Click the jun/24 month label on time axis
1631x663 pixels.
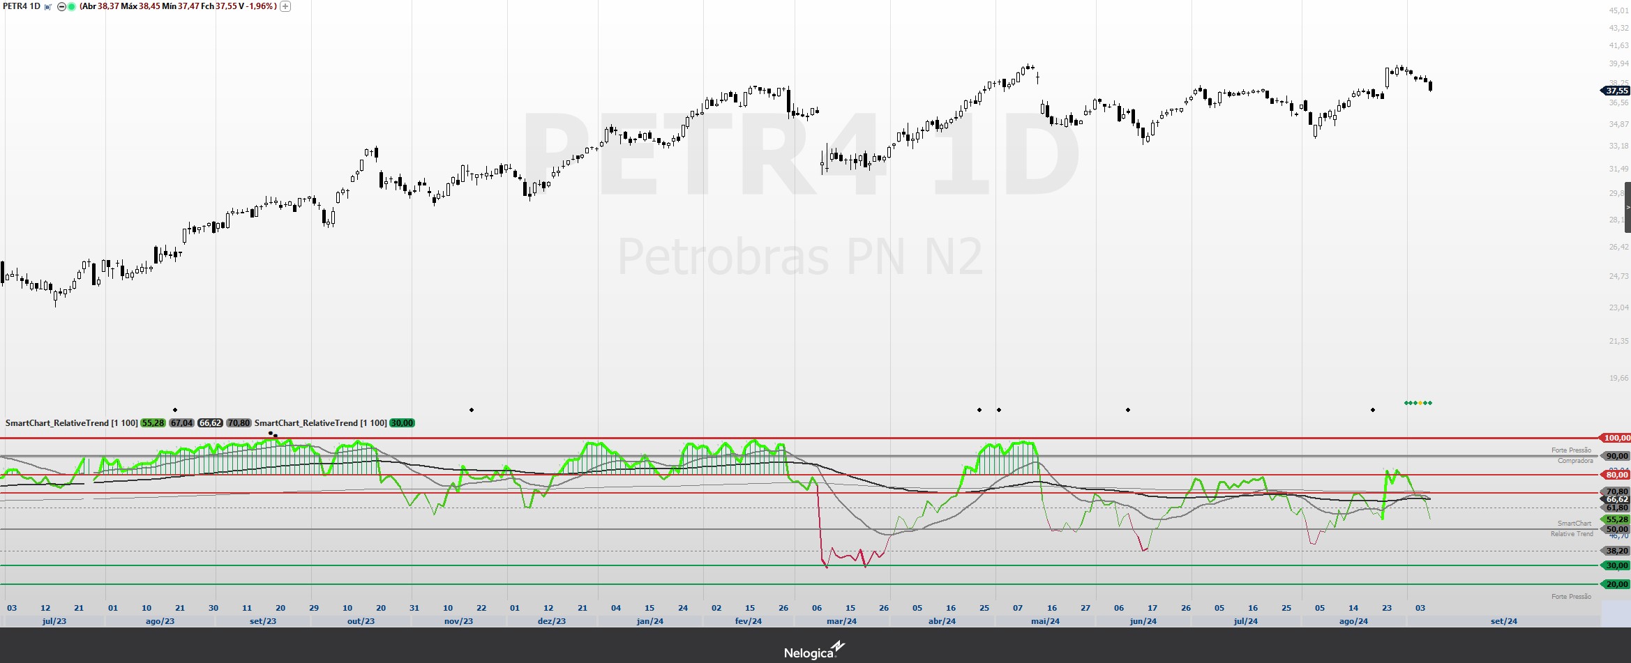coord(1143,621)
